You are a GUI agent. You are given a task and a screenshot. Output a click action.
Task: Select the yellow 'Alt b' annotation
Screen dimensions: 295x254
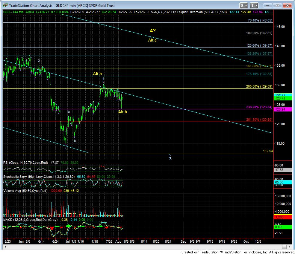click(x=122, y=112)
